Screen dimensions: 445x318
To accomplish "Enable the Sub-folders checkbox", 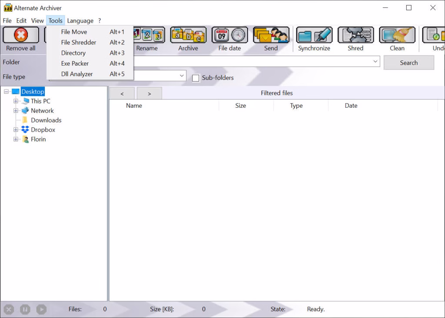I will click(x=196, y=78).
